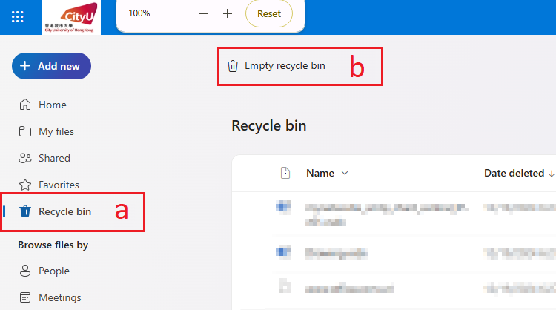
Task: Select Recycle bin in the left navigation
Action: pyautogui.click(x=64, y=211)
